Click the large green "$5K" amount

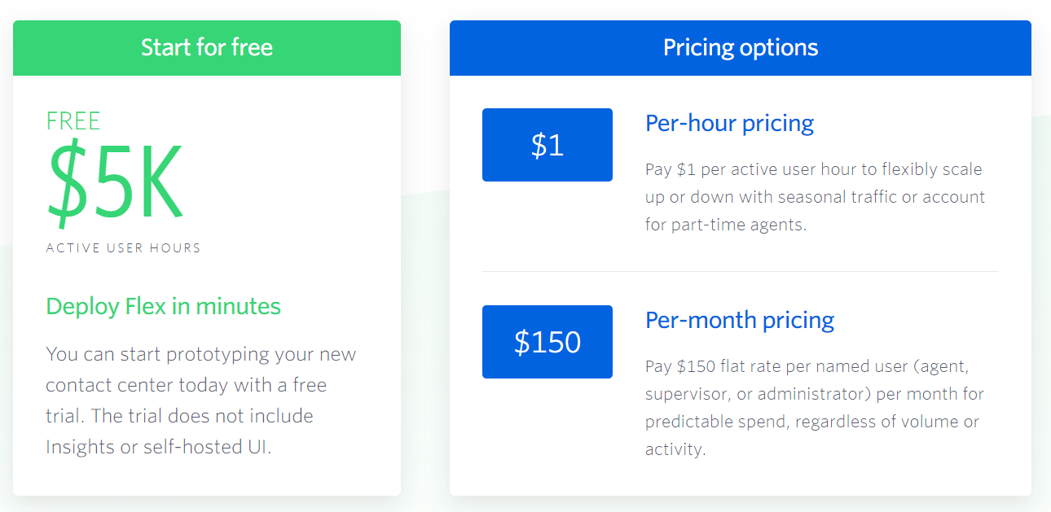115,184
